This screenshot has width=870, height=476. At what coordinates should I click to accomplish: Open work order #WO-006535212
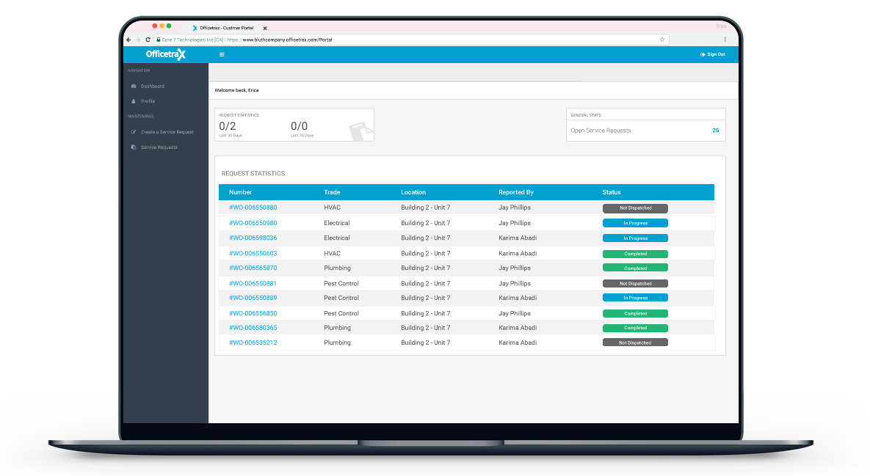pos(253,343)
